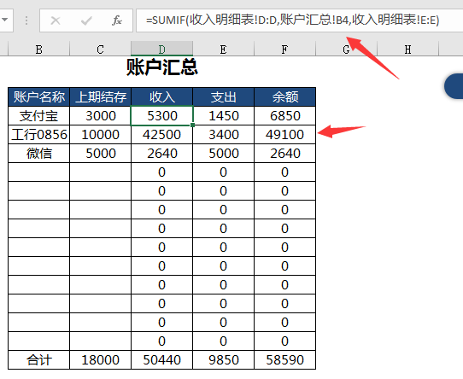Select the 42500 income cell
This screenshot has width=463, height=379.
coord(161,135)
